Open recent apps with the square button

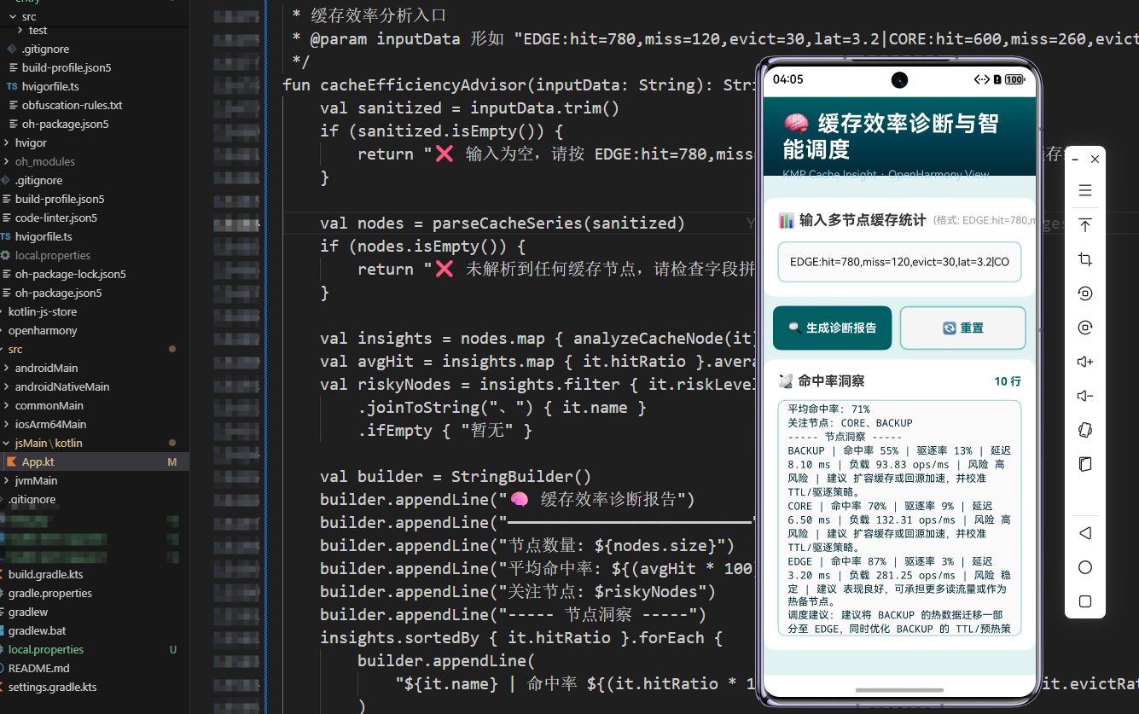point(1084,601)
